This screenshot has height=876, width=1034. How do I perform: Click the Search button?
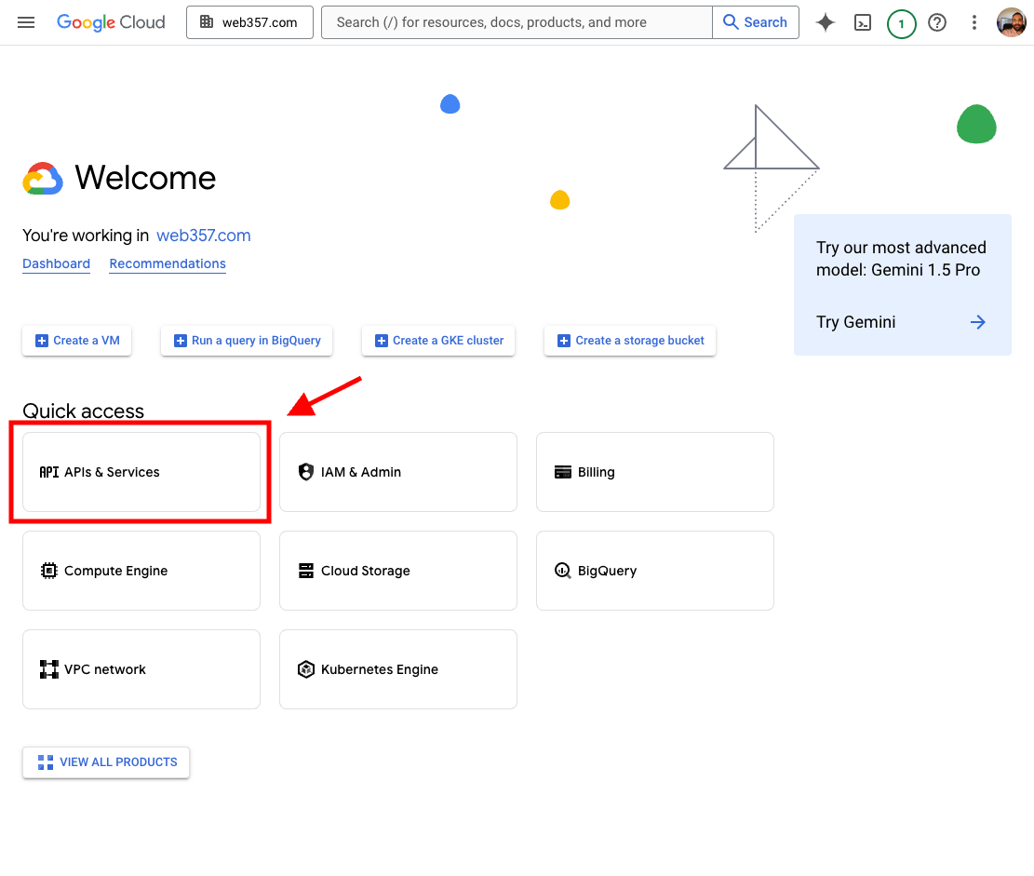[756, 22]
